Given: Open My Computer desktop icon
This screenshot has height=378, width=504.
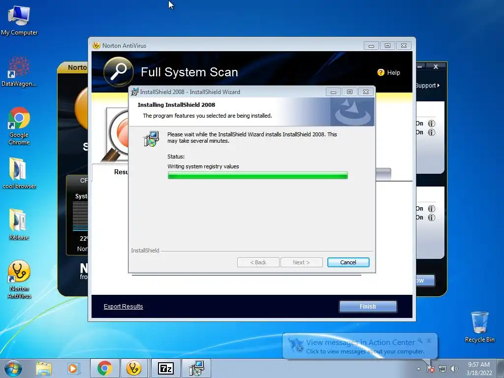Looking at the screenshot, I should (19, 20).
